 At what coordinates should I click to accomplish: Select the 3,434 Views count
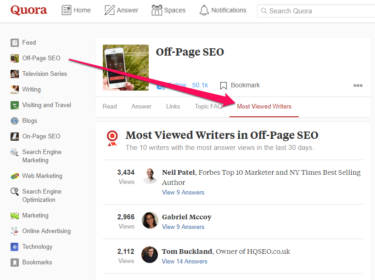point(126,177)
